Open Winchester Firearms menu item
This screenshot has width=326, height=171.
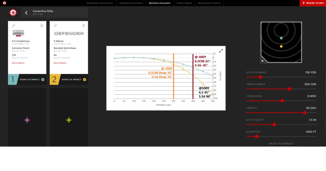tap(209, 3)
